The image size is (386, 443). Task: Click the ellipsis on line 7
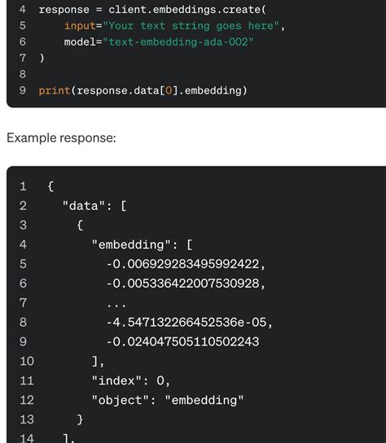116,305
